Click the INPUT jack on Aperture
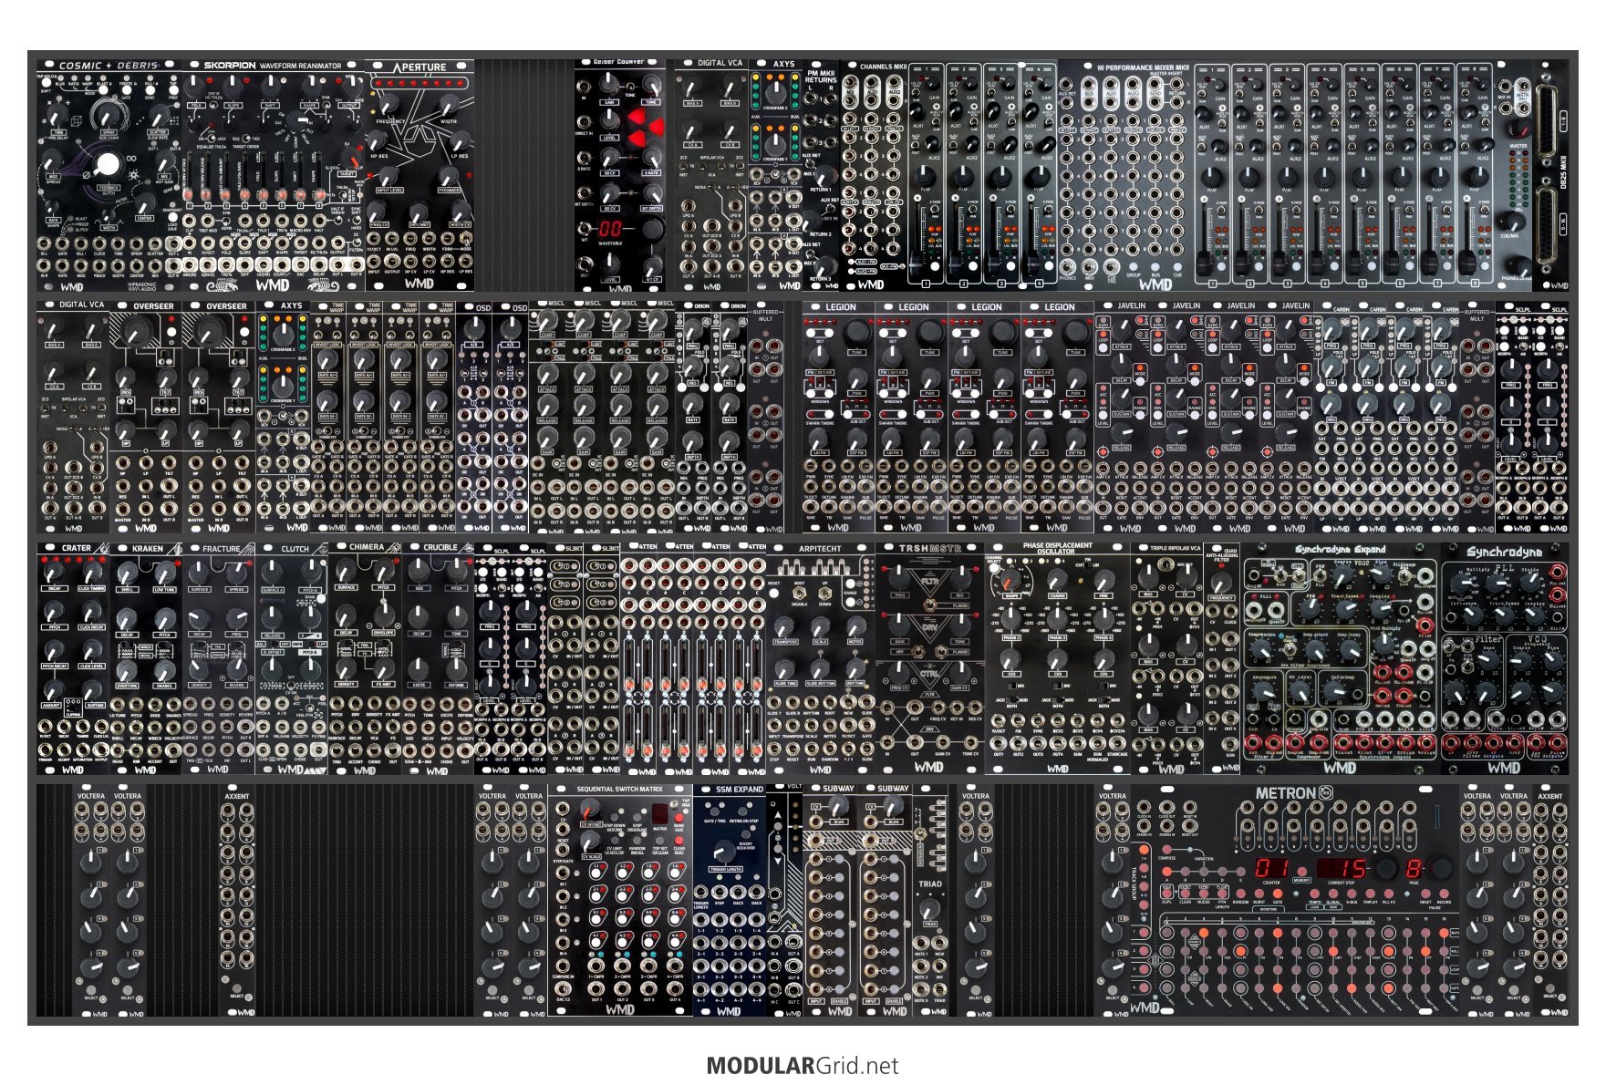 [x=374, y=260]
